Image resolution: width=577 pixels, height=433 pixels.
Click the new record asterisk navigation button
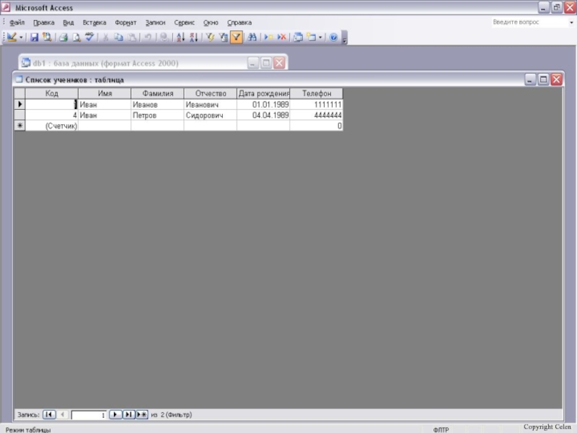click(142, 414)
